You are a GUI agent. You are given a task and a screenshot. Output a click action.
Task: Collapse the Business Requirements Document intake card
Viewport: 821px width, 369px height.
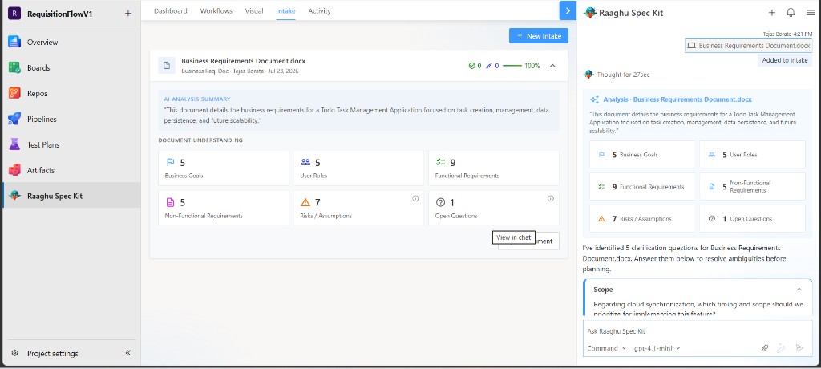[552, 66]
